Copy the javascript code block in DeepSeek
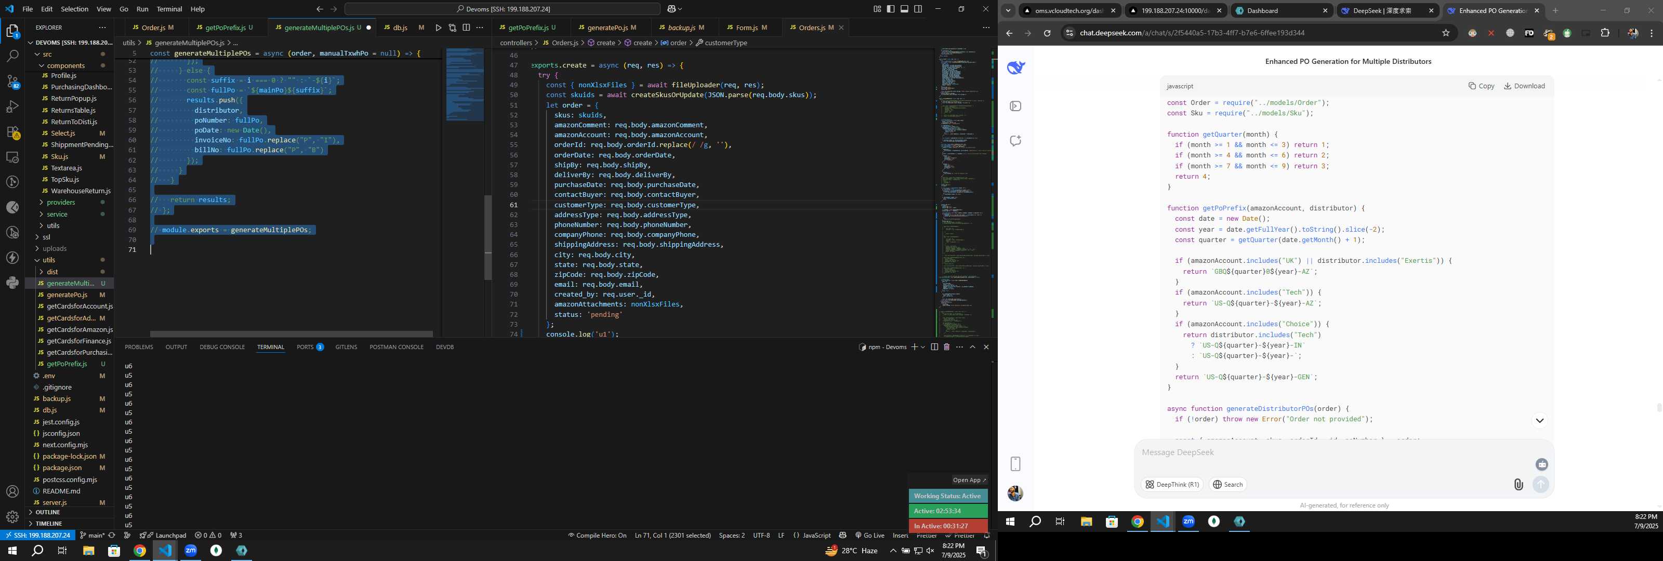 coord(1481,86)
